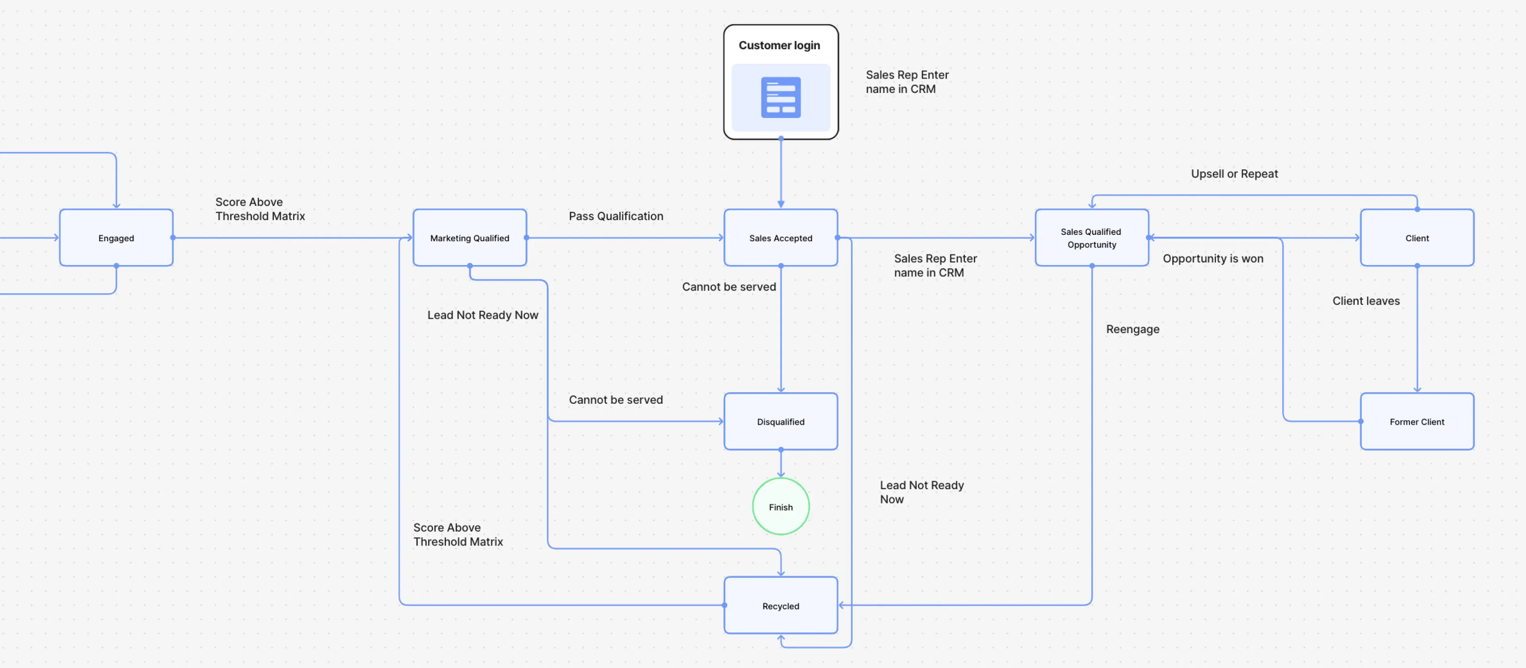Click the Upsell or Repeat label
Image resolution: width=1526 pixels, height=668 pixels.
pos(1234,174)
